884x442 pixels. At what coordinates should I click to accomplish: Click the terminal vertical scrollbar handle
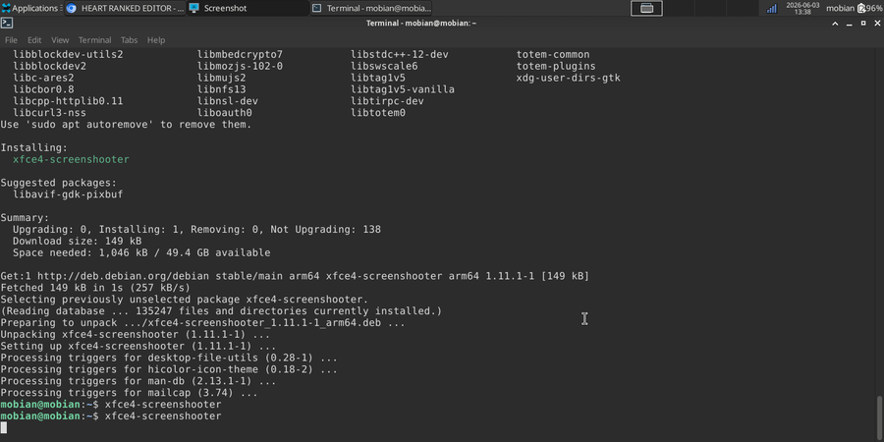click(x=879, y=418)
